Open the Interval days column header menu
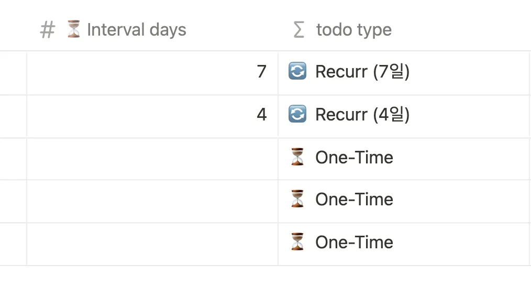The height and width of the screenshot is (286, 531). [136, 30]
